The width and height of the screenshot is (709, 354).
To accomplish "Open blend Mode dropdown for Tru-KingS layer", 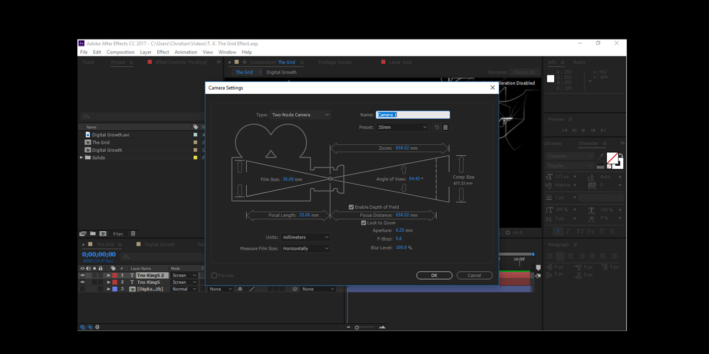I will point(184,282).
